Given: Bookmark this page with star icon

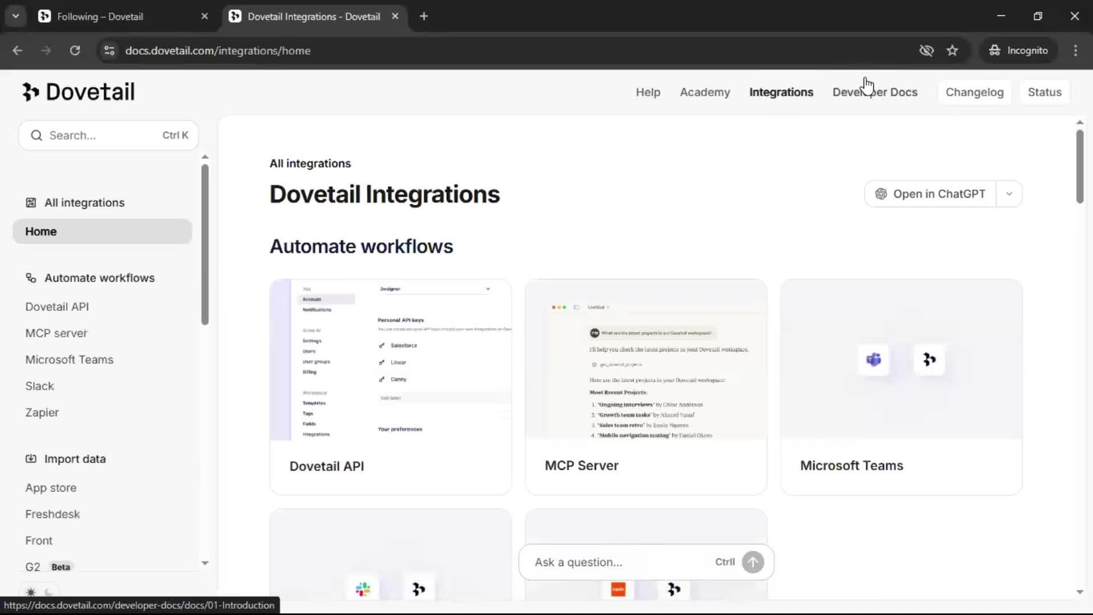Looking at the screenshot, I should click(952, 51).
